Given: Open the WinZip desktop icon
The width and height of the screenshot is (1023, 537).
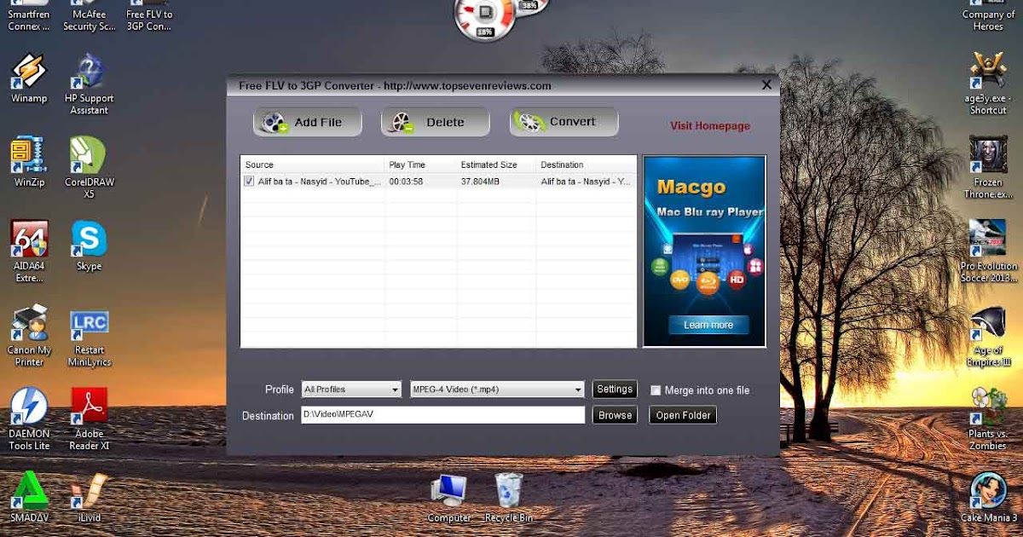Looking at the screenshot, I should (x=29, y=162).
